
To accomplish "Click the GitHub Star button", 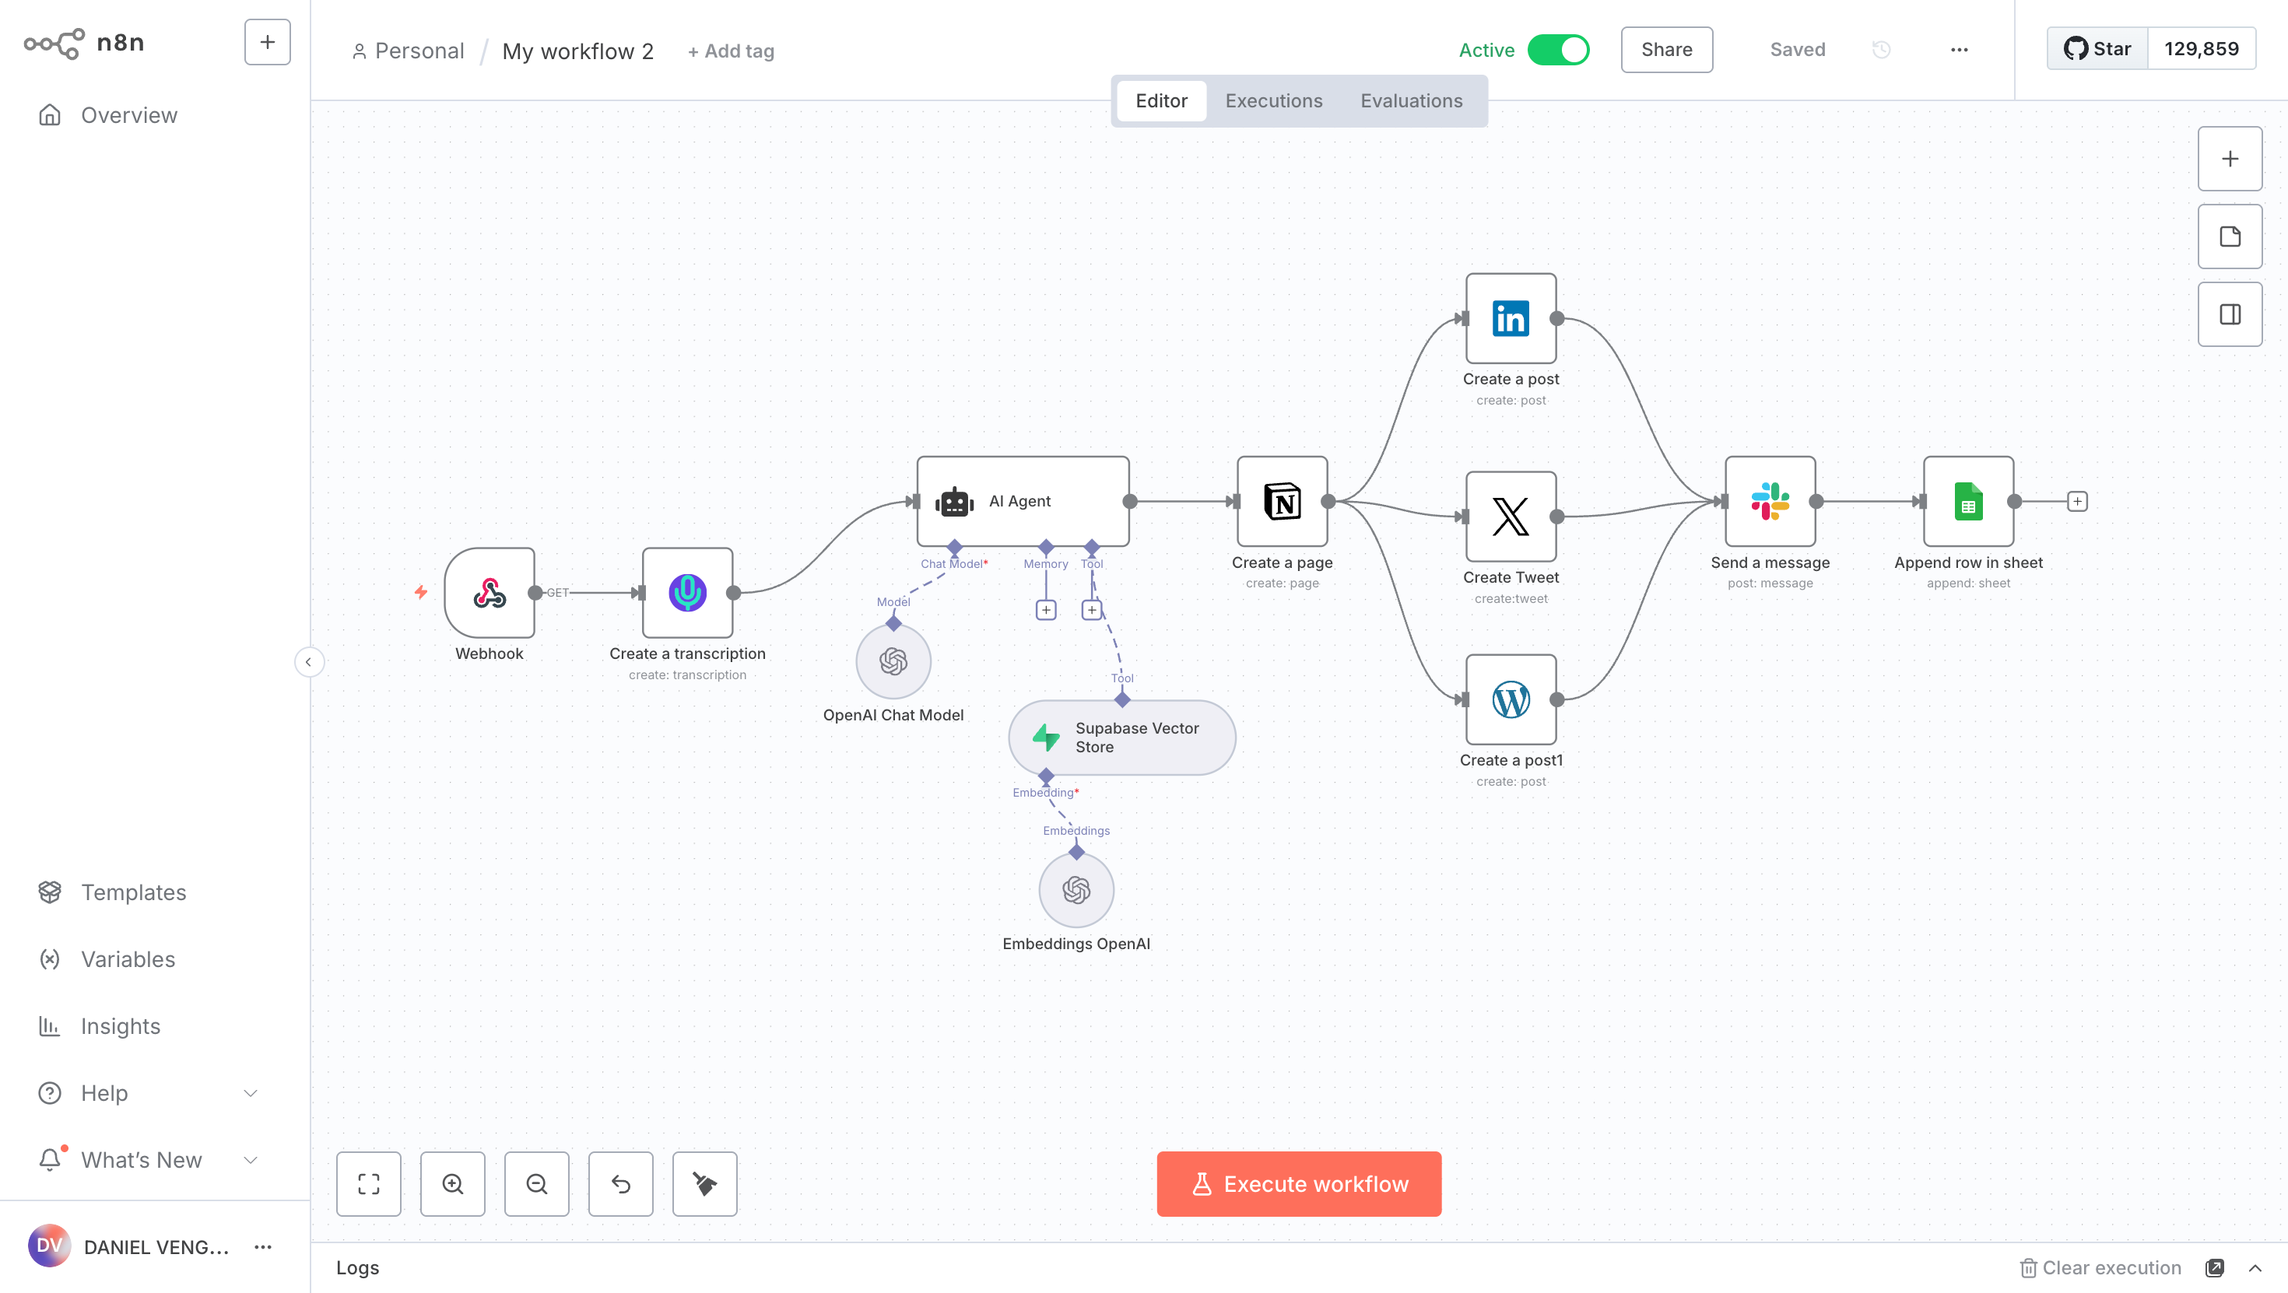I will (x=2097, y=49).
